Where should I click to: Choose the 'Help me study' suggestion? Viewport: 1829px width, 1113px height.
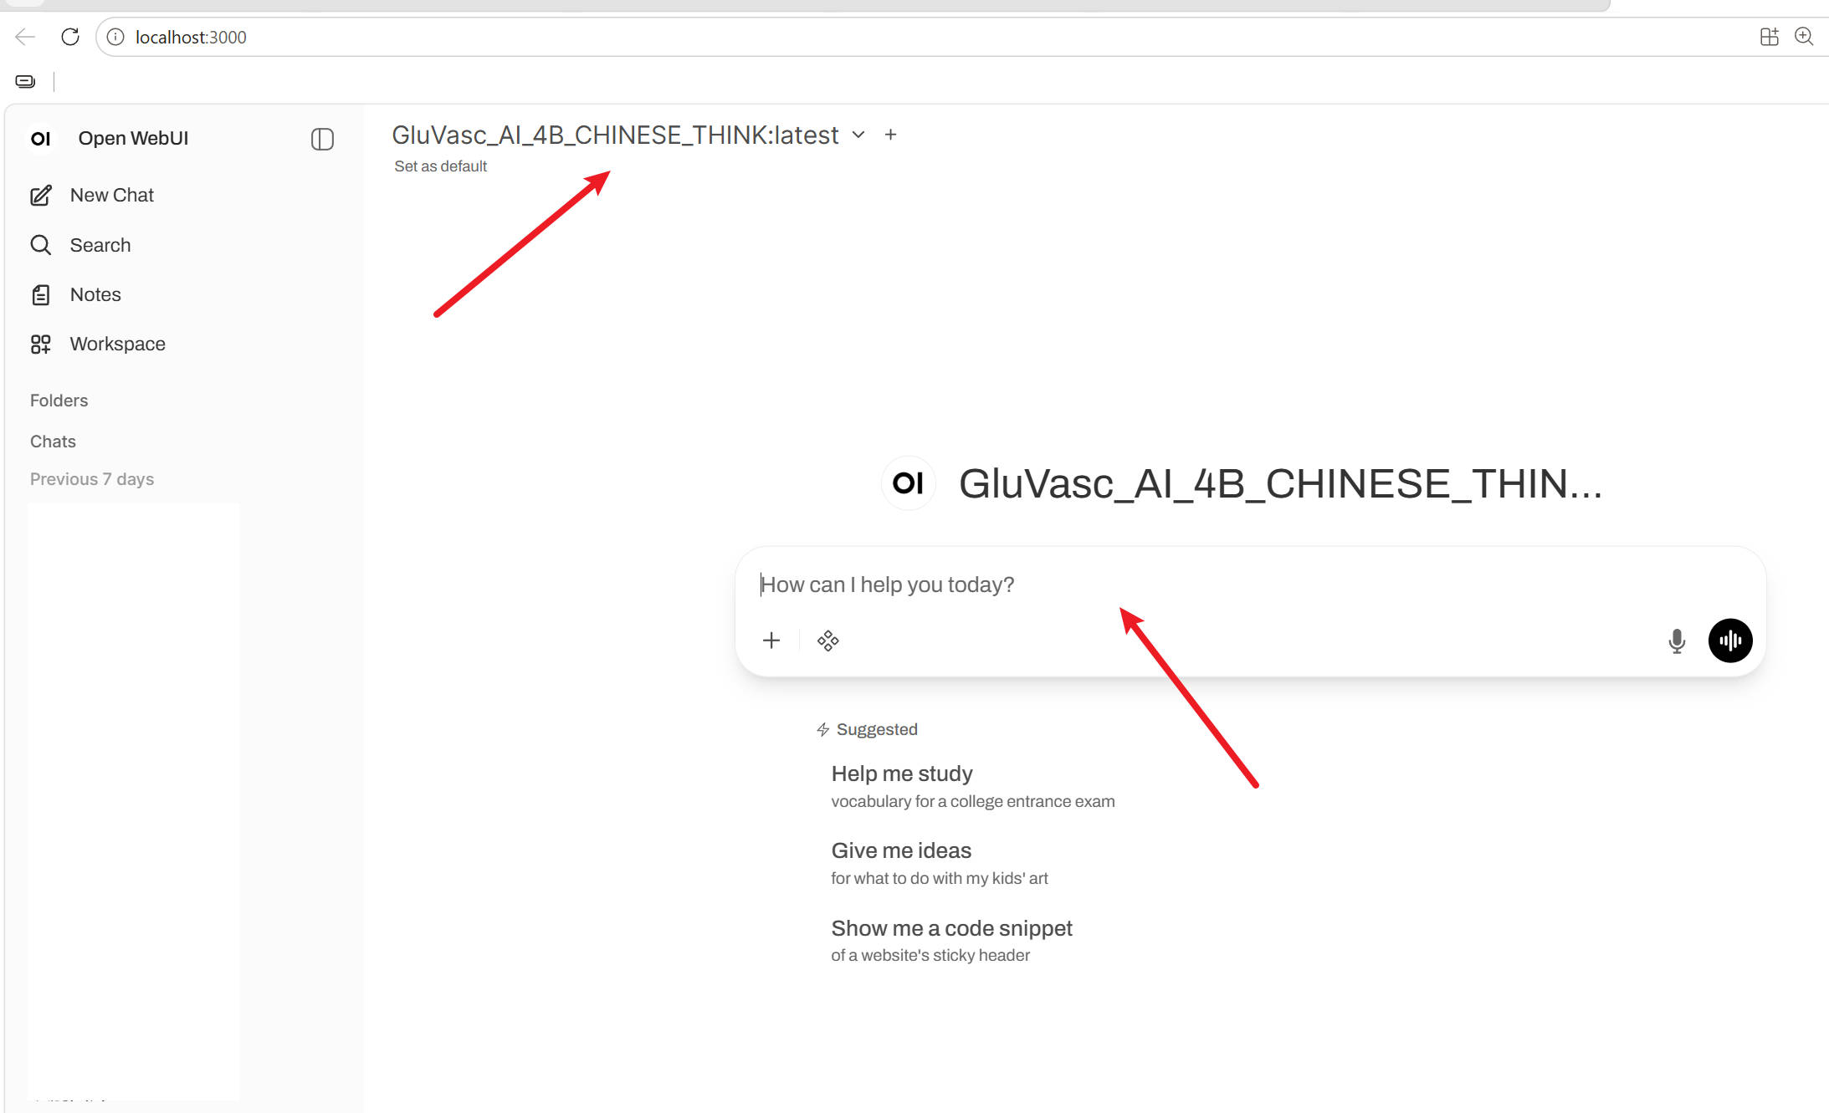[x=972, y=786]
